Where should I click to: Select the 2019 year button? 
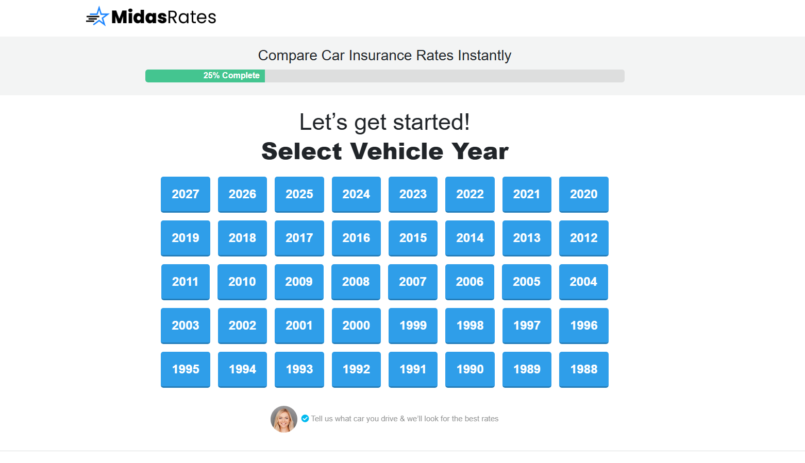tap(186, 238)
